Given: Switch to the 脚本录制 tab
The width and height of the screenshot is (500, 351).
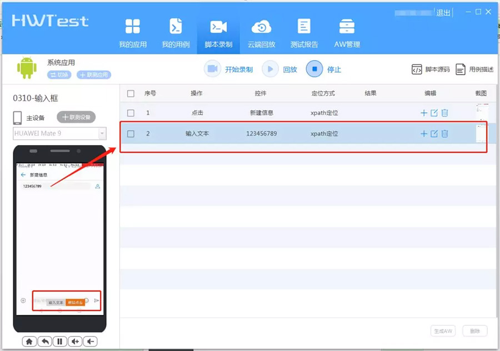Looking at the screenshot, I should point(218,33).
